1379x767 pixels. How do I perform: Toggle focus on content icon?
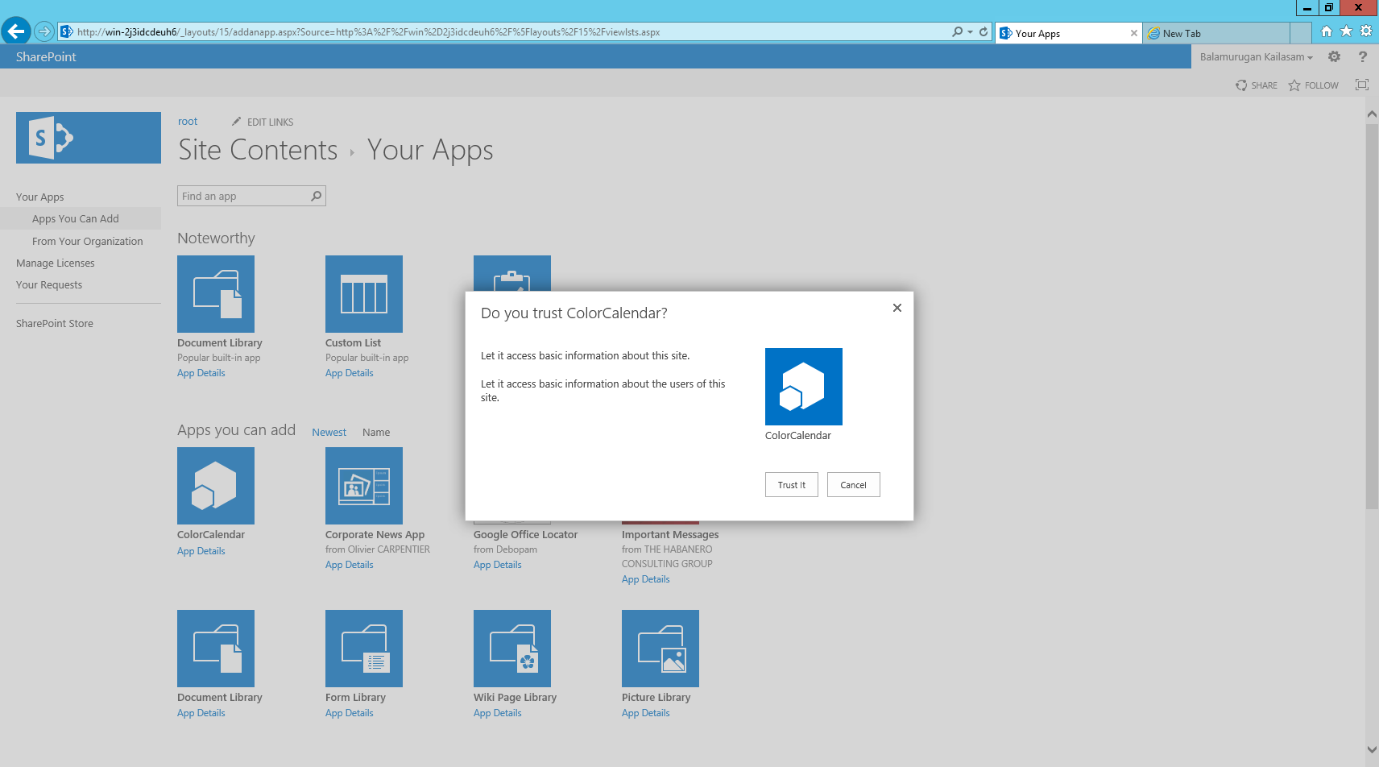1362,85
